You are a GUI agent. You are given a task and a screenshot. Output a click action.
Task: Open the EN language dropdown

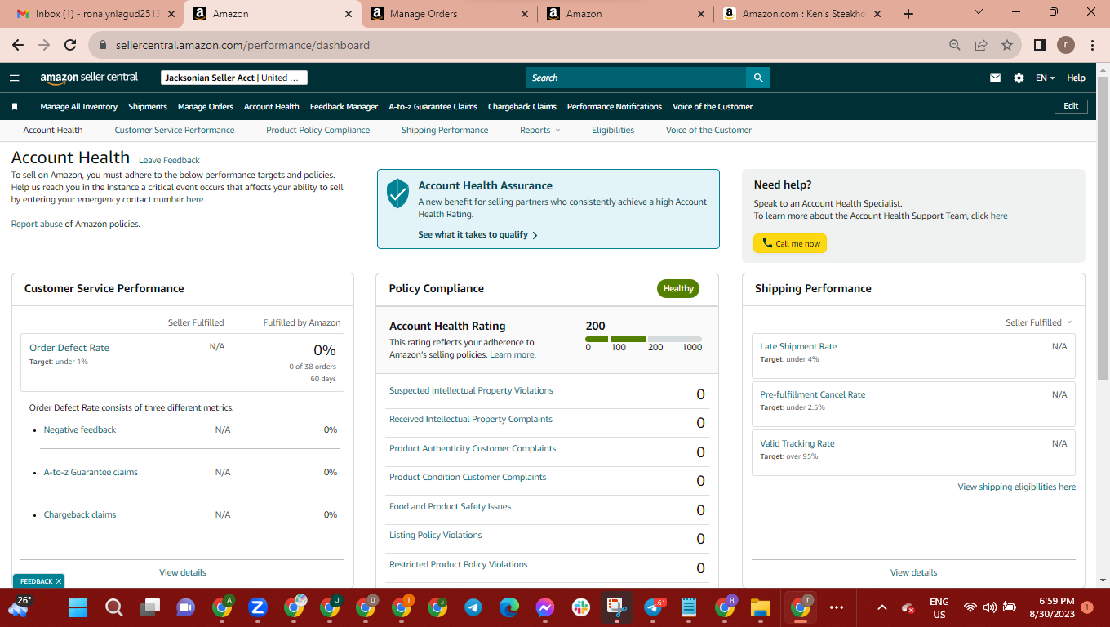[x=1046, y=78]
